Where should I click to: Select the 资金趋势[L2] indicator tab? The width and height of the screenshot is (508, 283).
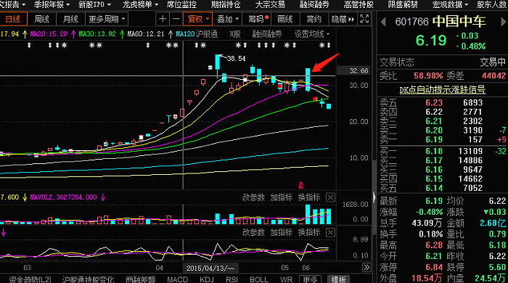tap(30, 279)
